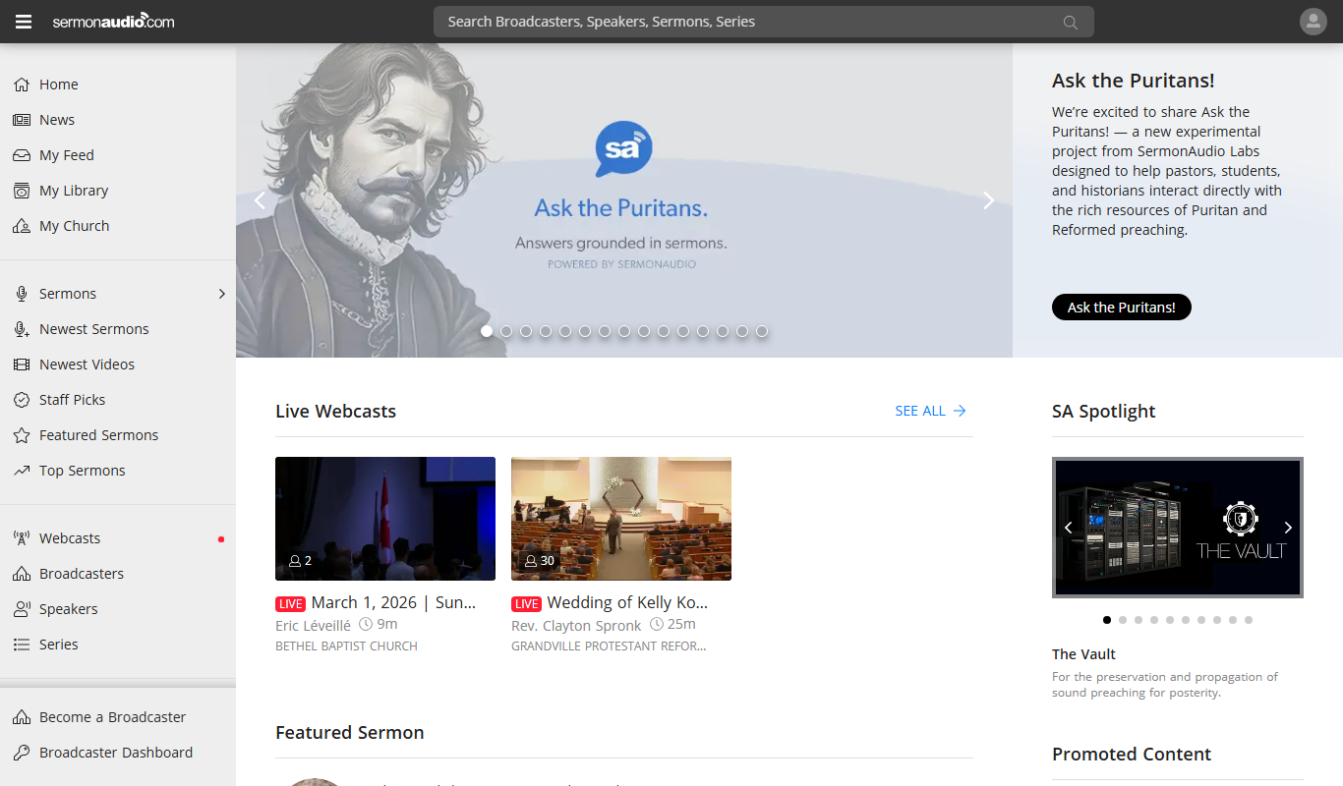
Task: Select the second SA Spotlight dot
Action: [1123, 620]
